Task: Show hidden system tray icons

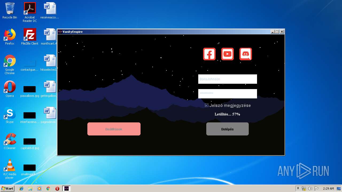Action: pos(298,188)
